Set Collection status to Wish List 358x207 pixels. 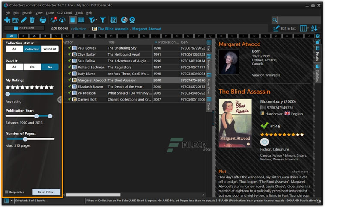coord(50,49)
